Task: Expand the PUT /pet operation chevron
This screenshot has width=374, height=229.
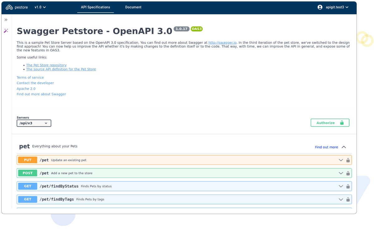Action: [341, 160]
